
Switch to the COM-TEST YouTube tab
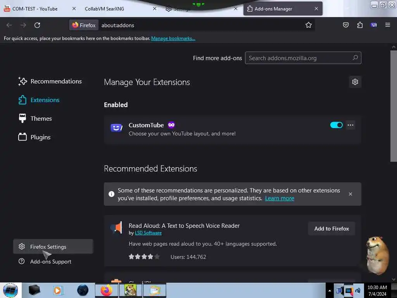35,9
